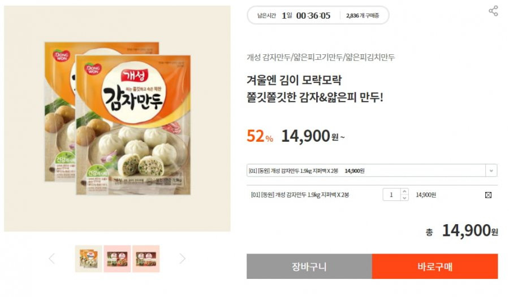Click the share icon at top right

click(493, 11)
